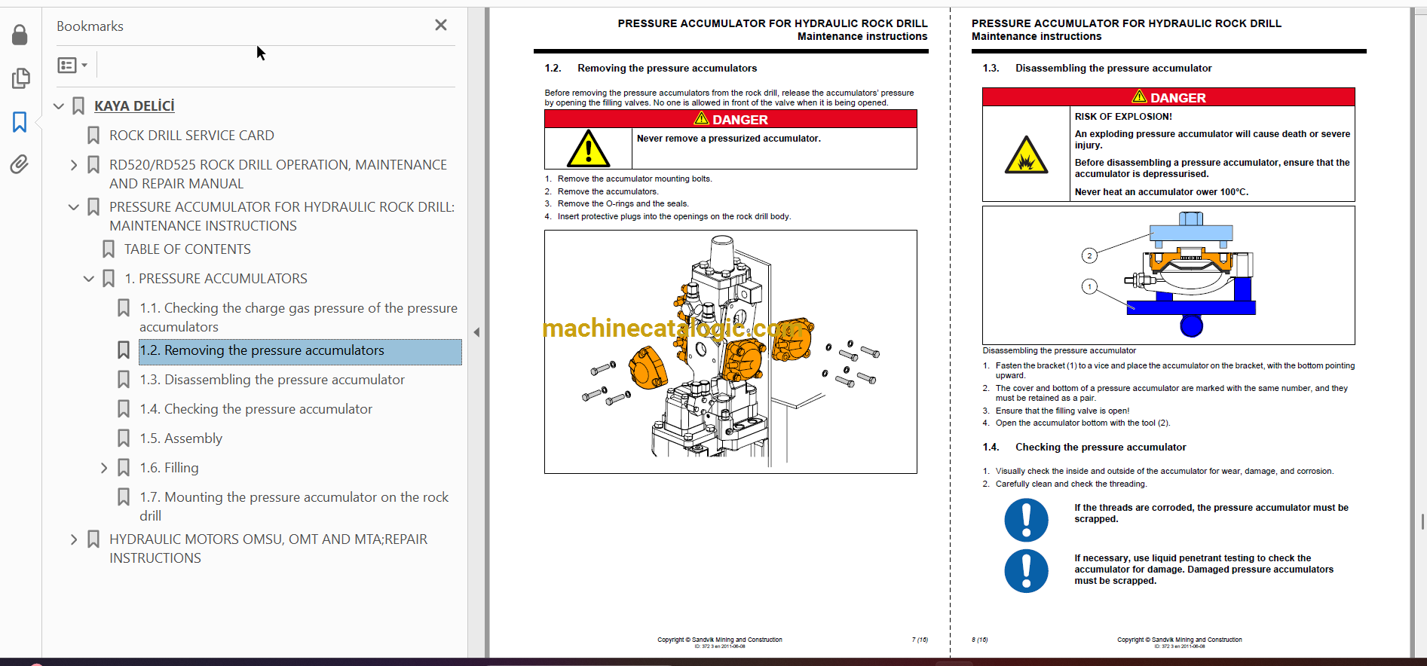Click the heading 1.2. Removing the pressure accumulators
The height and width of the screenshot is (666, 1427).
tap(651, 69)
